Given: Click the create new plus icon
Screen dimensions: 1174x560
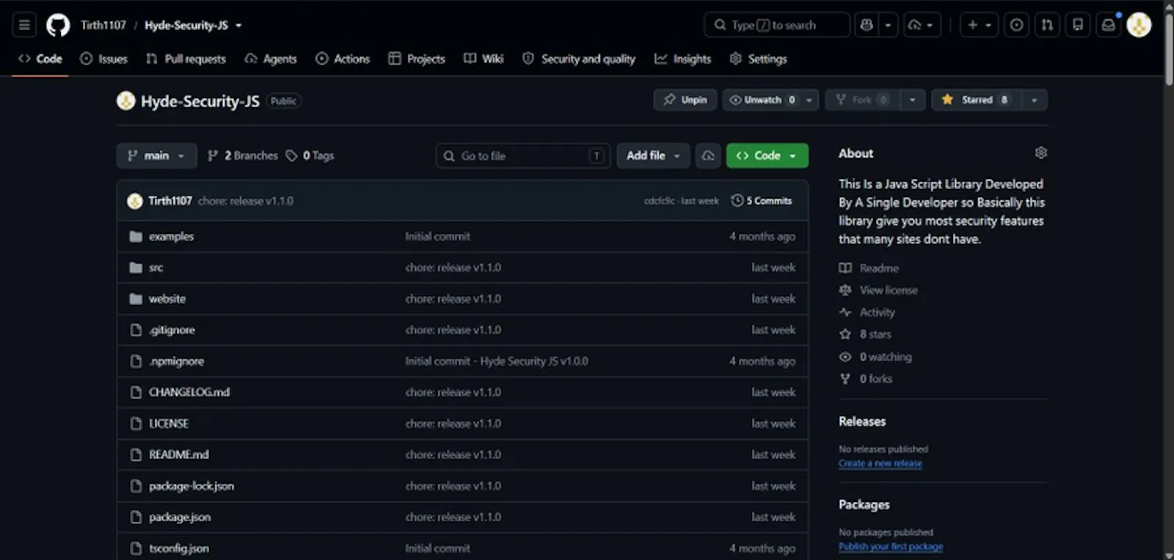Looking at the screenshot, I should coord(972,25).
